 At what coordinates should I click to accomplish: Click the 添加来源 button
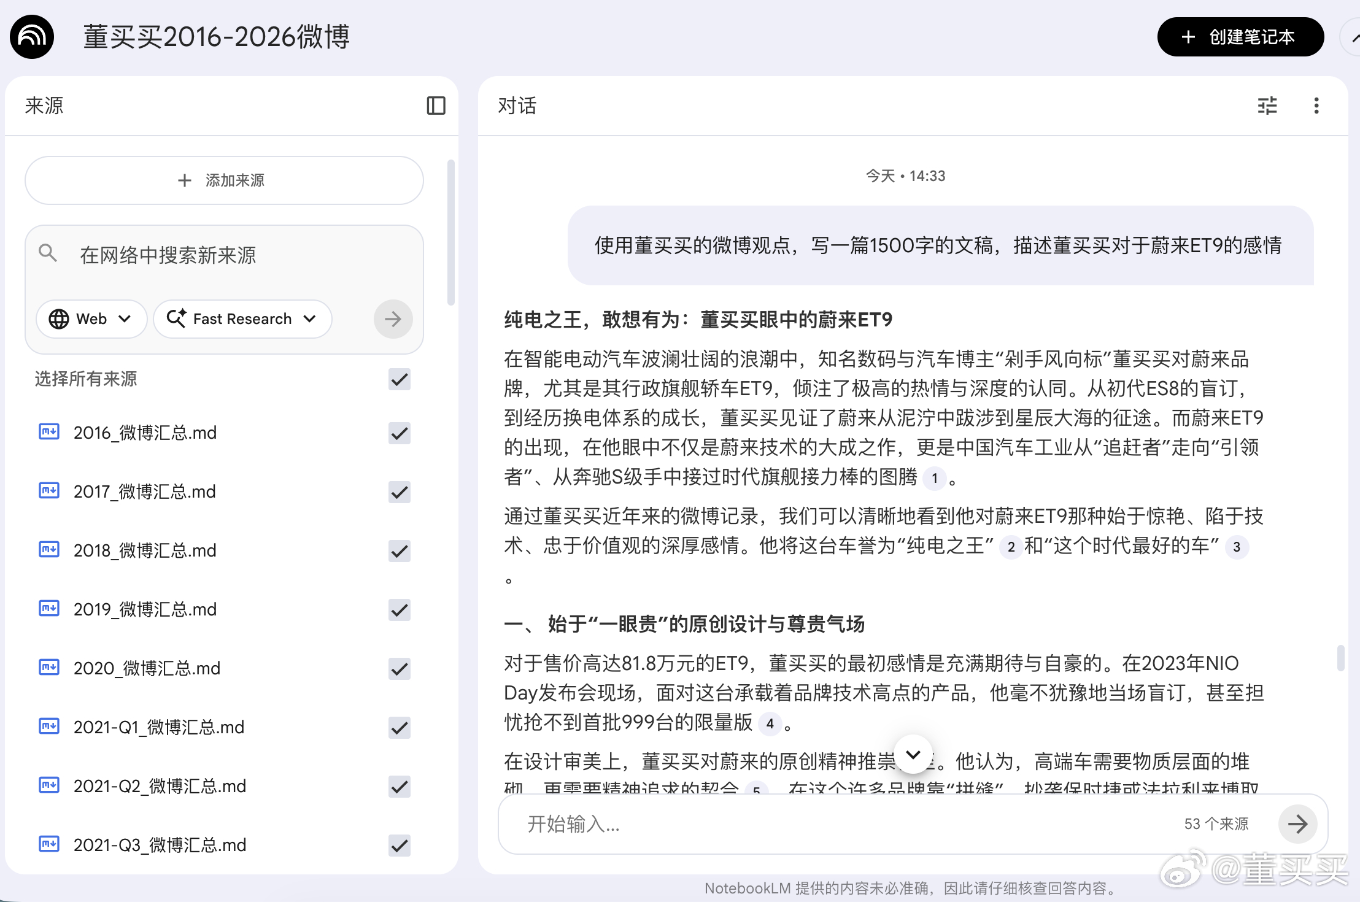point(224,180)
